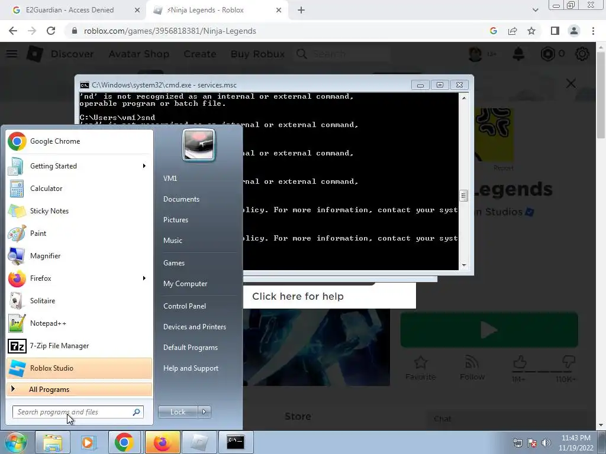The height and width of the screenshot is (454, 606).
Task: Open Devices and Printers
Action: (194, 327)
